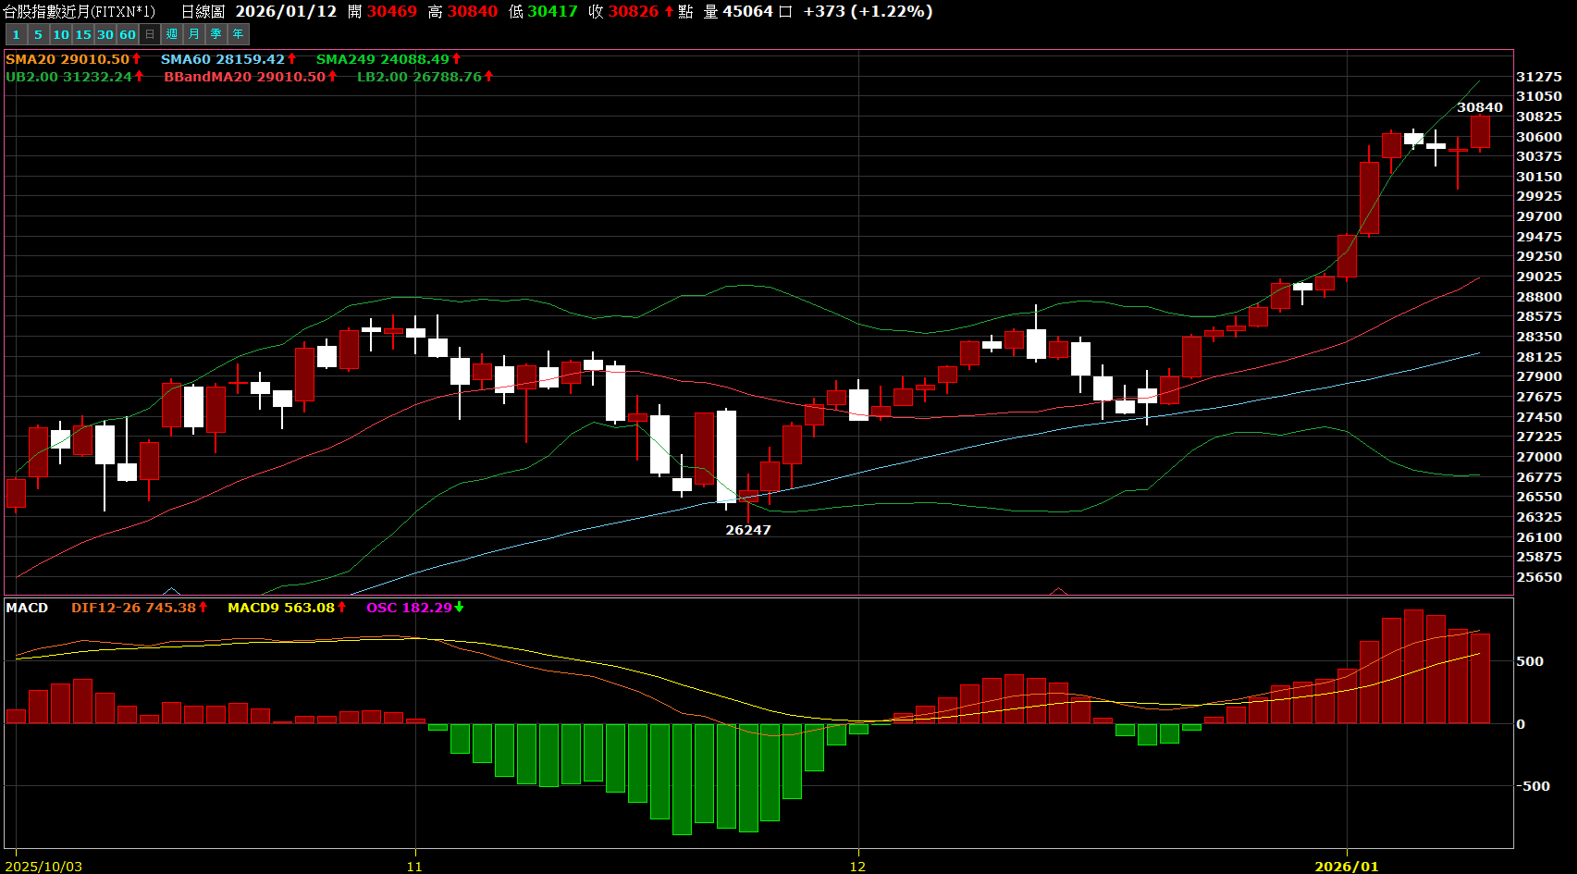This screenshot has height=874, width=1577.
Task: Switch to the 1-minute chart interval
Action: pyautogui.click(x=16, y=34)
